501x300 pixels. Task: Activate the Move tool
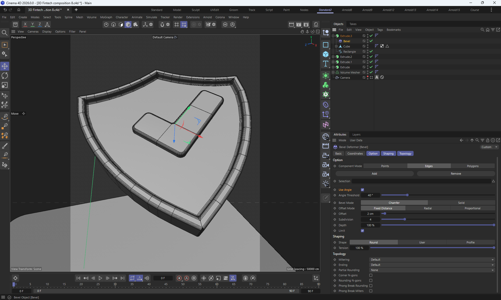coord(5,66)
